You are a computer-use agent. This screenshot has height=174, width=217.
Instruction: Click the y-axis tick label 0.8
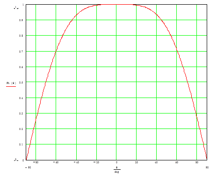coord(21,36)
